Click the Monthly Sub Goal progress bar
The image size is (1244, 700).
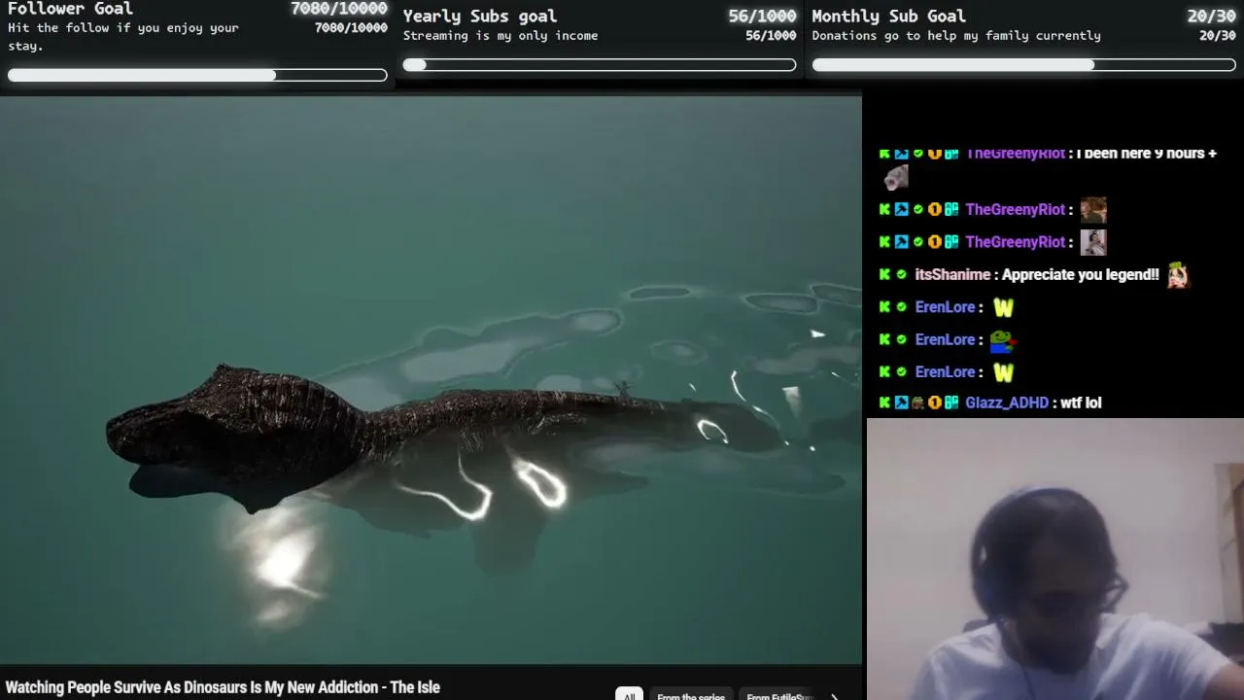pyautogui.click(x=1024, y=65)
